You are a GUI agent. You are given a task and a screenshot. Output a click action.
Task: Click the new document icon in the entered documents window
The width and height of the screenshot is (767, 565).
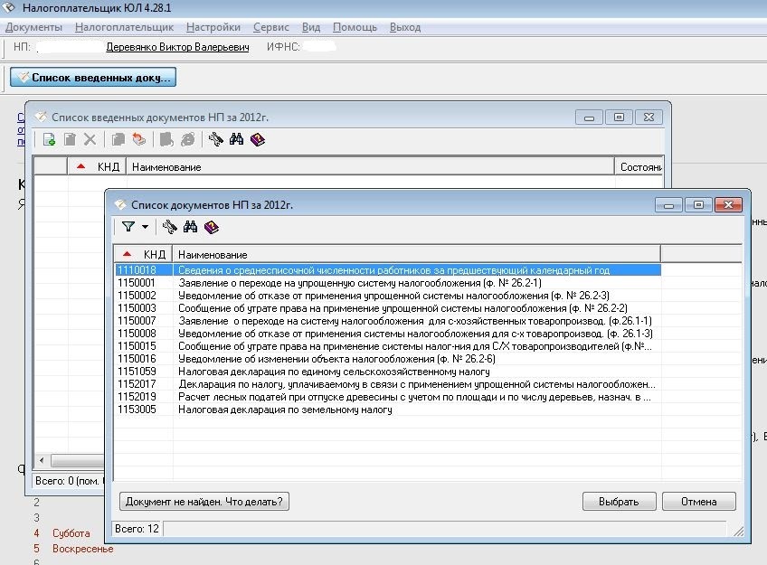coord(49,140)
